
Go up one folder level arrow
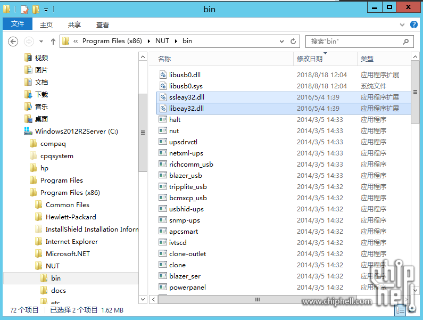coord(53,42)
